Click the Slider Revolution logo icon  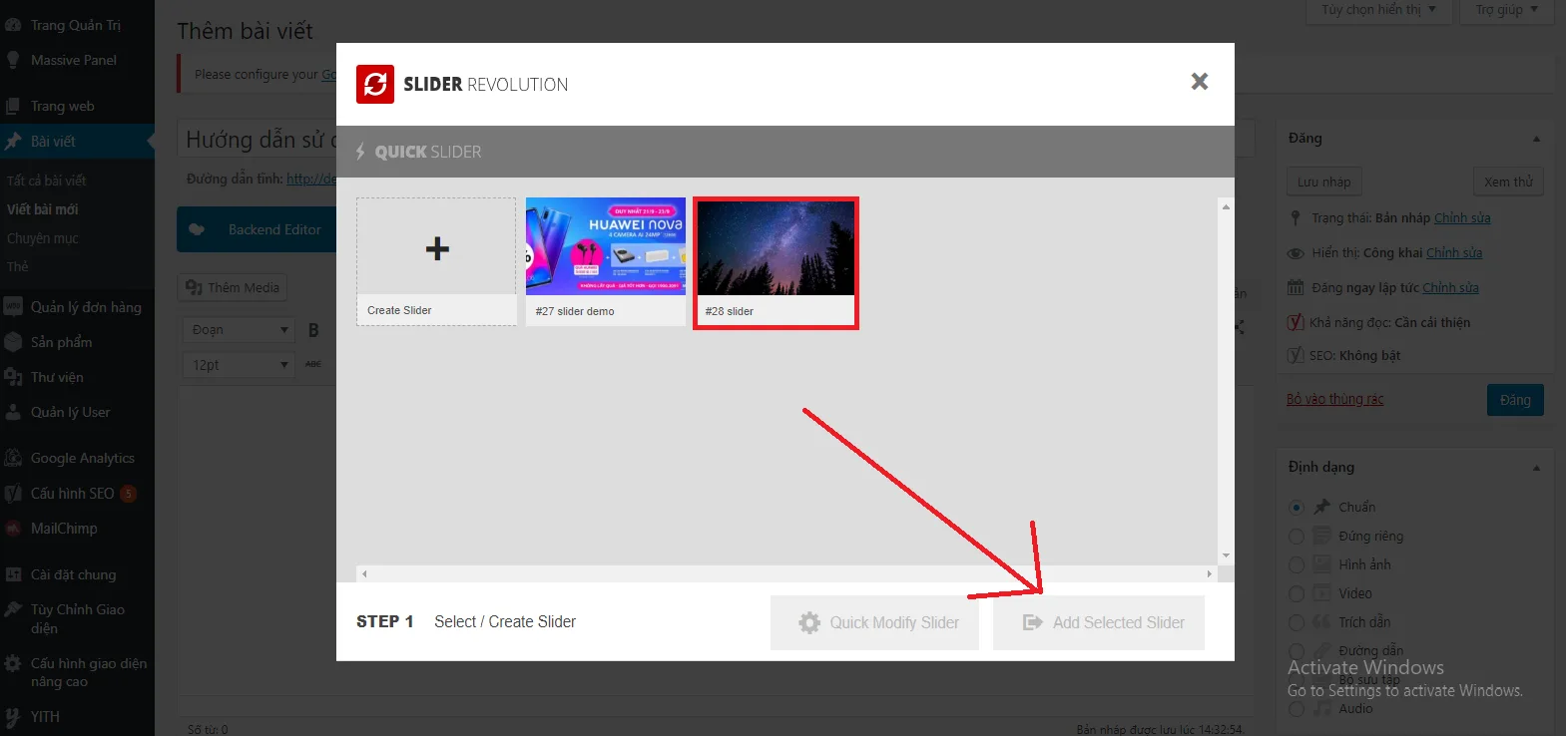375,84
